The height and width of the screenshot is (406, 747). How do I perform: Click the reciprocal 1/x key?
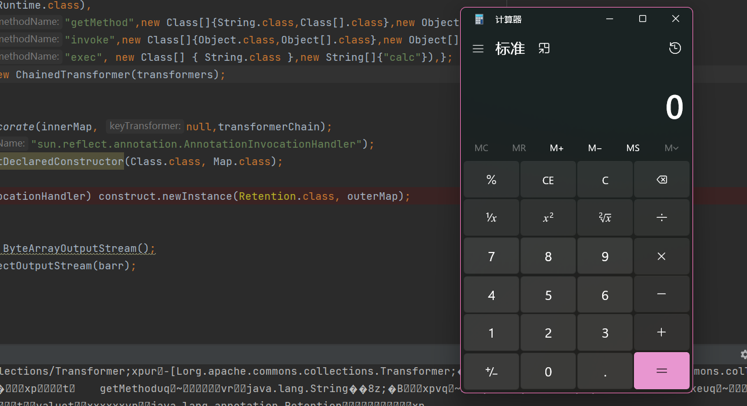(x=491, y=218)
